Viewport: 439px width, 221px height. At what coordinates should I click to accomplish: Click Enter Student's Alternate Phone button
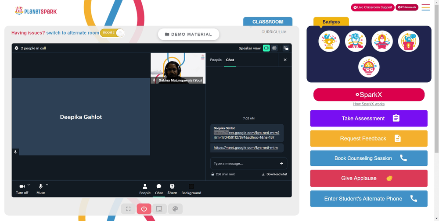tap(369, 199)
